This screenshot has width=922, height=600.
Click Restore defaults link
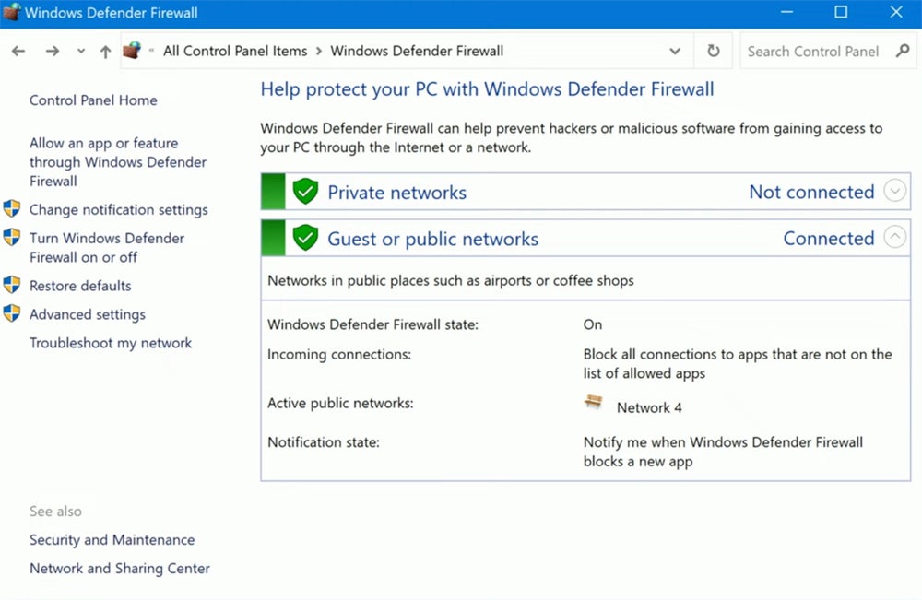(80, 286)
